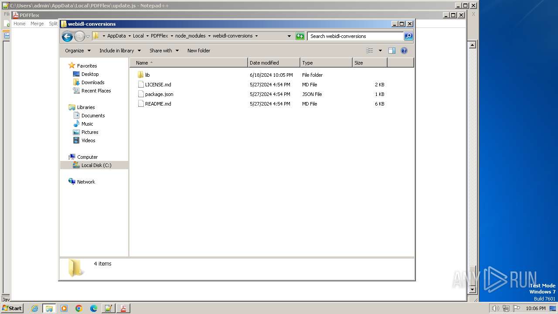Image resolution: width=558 pixels, height=314 pixels.
Task: Click the New folder button
Action: [199, 51]
